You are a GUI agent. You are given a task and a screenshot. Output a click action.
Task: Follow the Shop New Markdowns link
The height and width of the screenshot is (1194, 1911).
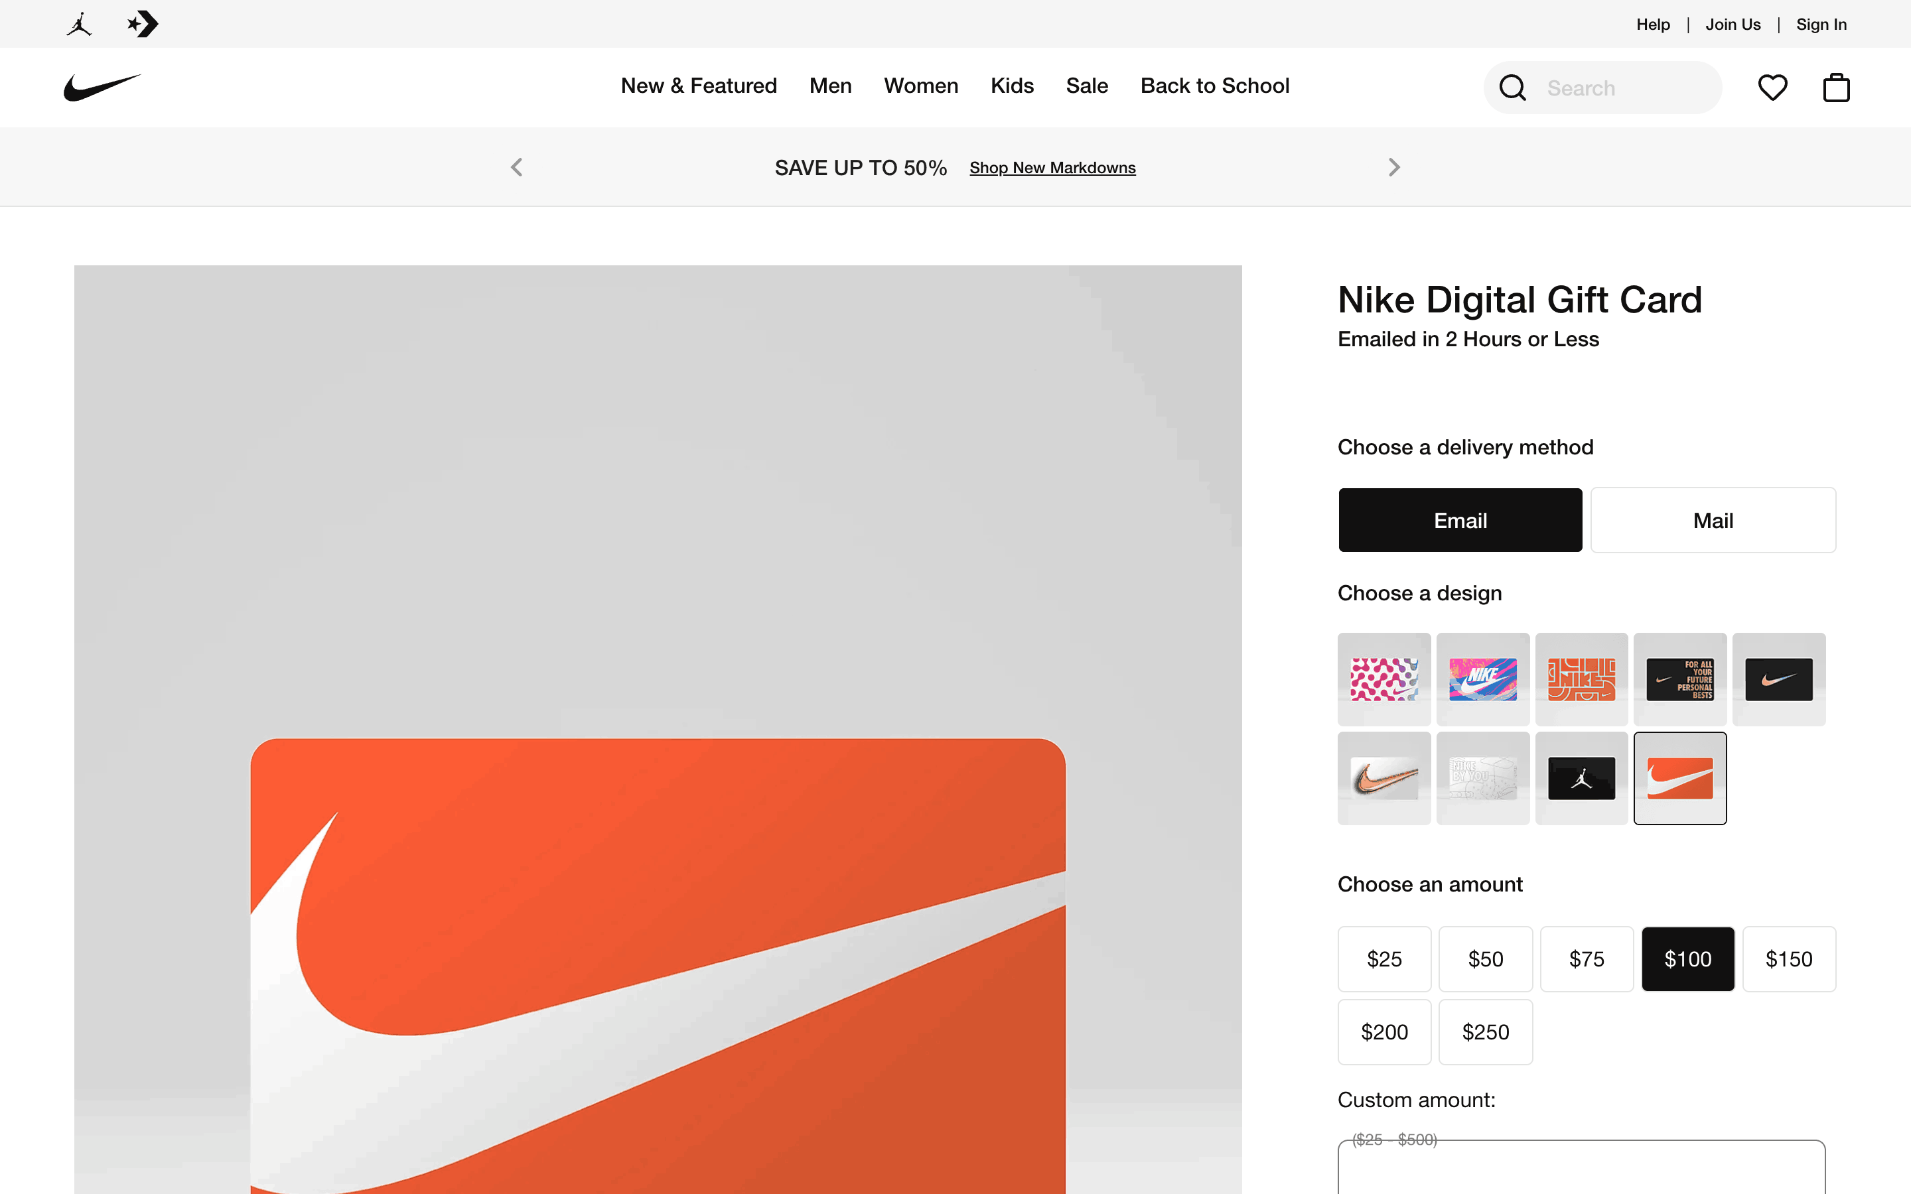(x=1052, y=168)
